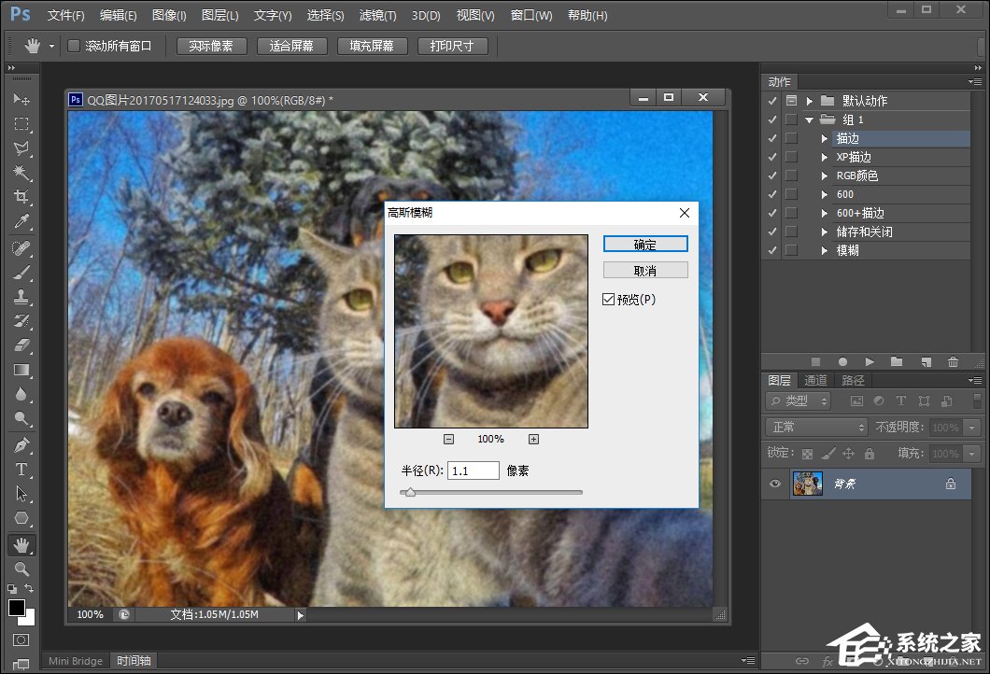This screenshot has width=990, height=674.
Task: Uncheck the Preview checkbox in Gaussian Blur dialog
Action: click(x=609, y=300)
